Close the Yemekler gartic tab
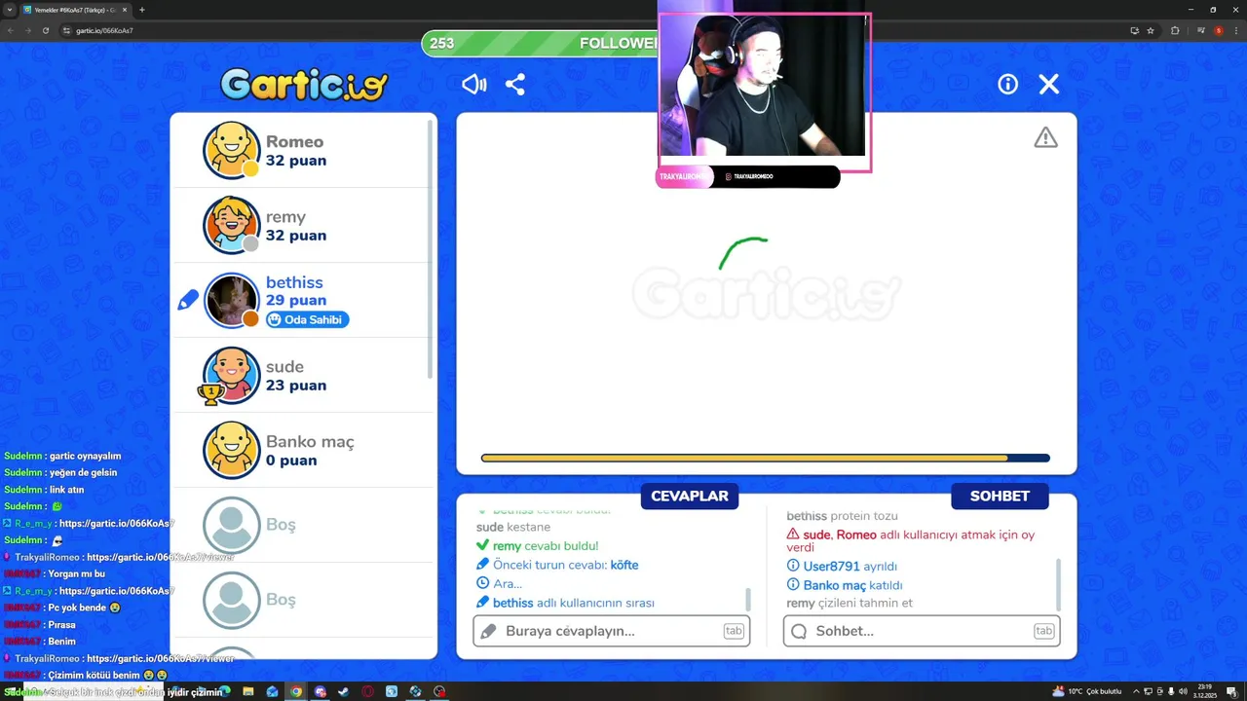Screen dimensions: 1247x701 click(125, 10)
